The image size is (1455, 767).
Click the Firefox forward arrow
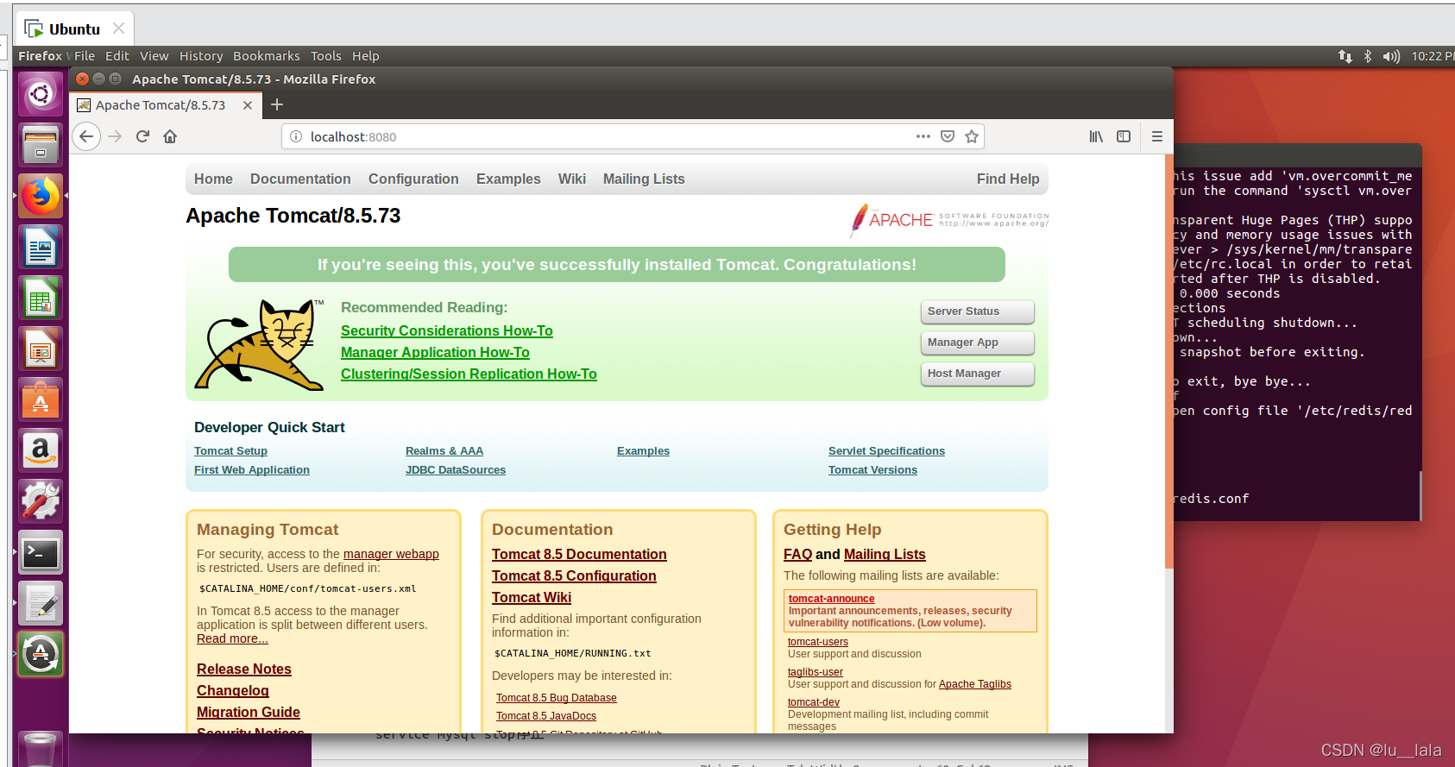115,136
